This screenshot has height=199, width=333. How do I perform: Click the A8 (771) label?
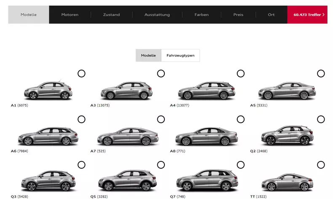click(177, 151)
